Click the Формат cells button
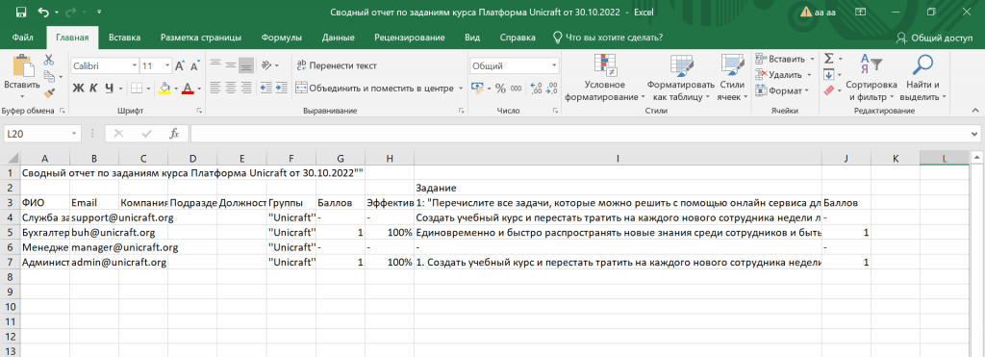This screenshot has height=357, width=985. (779, 91)
